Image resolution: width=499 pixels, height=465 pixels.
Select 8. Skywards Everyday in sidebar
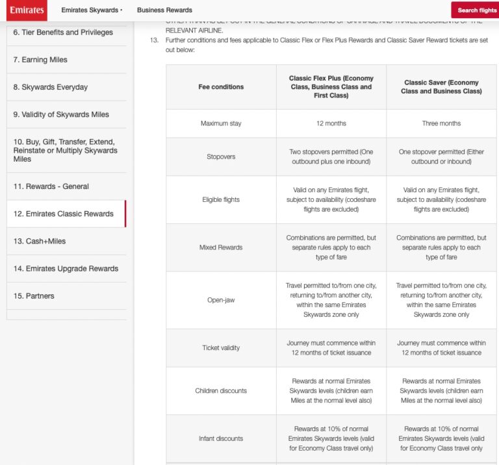coord(51,87)
